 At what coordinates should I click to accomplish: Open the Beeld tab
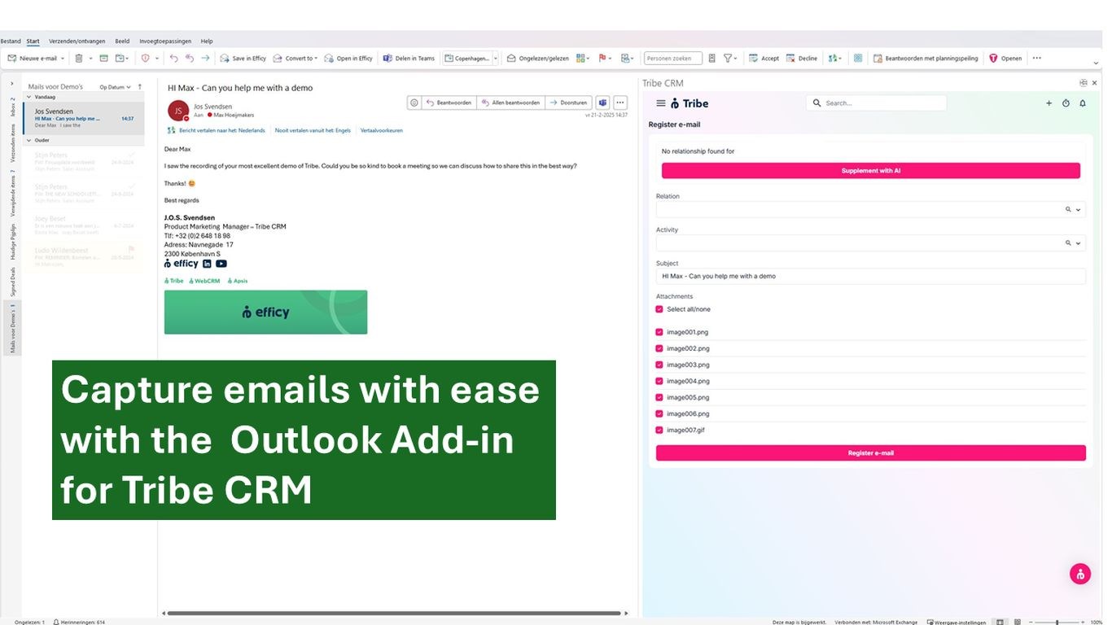122,41
